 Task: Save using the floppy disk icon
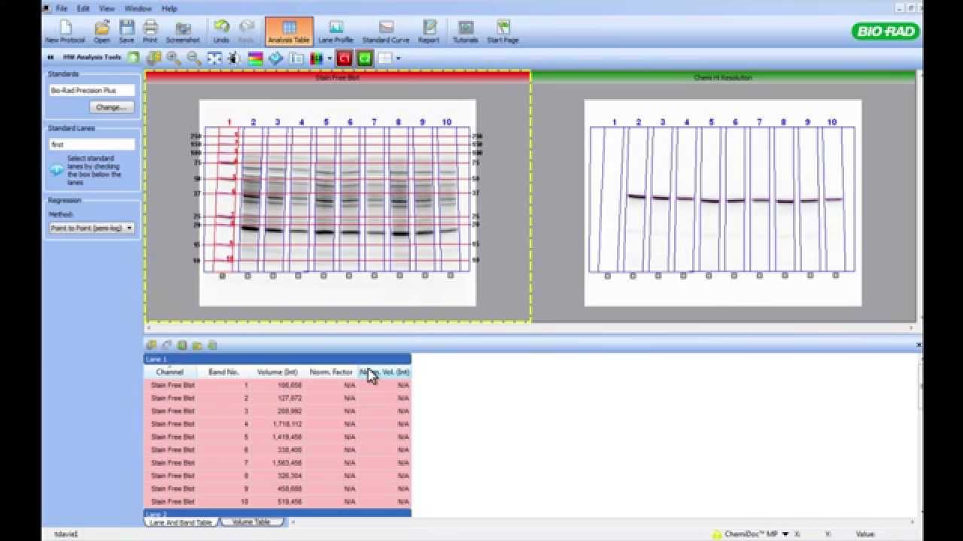pos(126,32)
